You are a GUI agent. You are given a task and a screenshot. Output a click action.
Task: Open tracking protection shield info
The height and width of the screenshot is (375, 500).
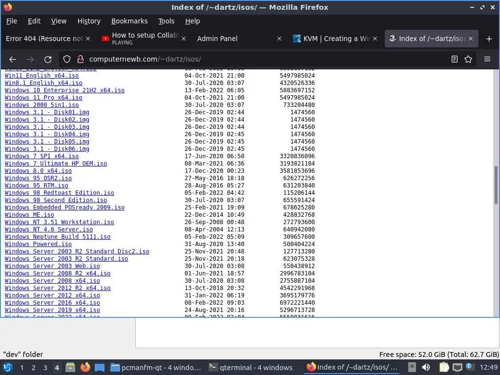tap(66, 59)
